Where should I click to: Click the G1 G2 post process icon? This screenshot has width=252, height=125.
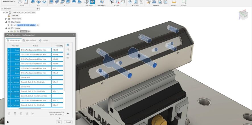136,2
